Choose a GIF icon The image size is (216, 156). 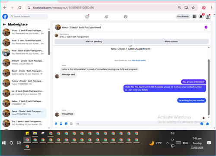[71, 124]
